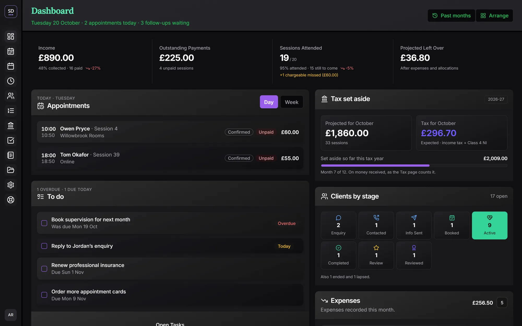Open the SD workspace menu logo
The width and height of the screenshot is (522, 326).
click(x=11, y=12)
